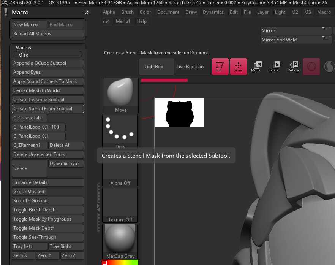Run the GrpUnMasked macro
The height and width of the screenshot is (265, 335).
[x=30, y=192]
